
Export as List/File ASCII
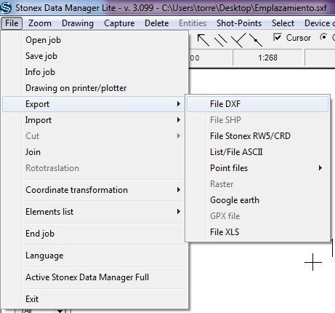point(258,152)
